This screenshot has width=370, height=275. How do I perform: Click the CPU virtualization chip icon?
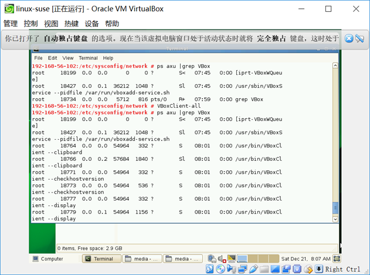[297, 269]
